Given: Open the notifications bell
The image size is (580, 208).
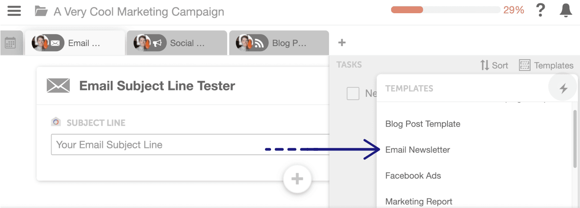Looking at the screenshot, I should pyautogui.click(x=566, y=10).
